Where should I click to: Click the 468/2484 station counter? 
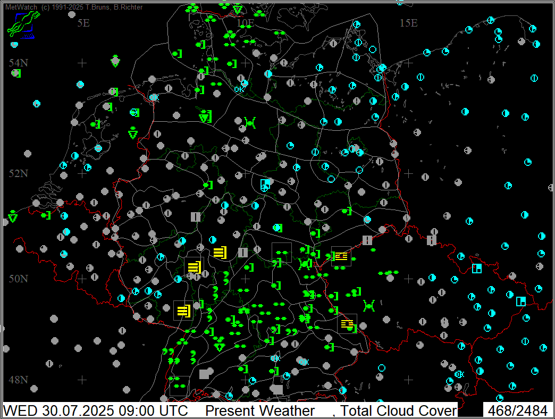pos(518,411)
